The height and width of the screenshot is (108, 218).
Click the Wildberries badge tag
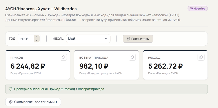point(198,8)
